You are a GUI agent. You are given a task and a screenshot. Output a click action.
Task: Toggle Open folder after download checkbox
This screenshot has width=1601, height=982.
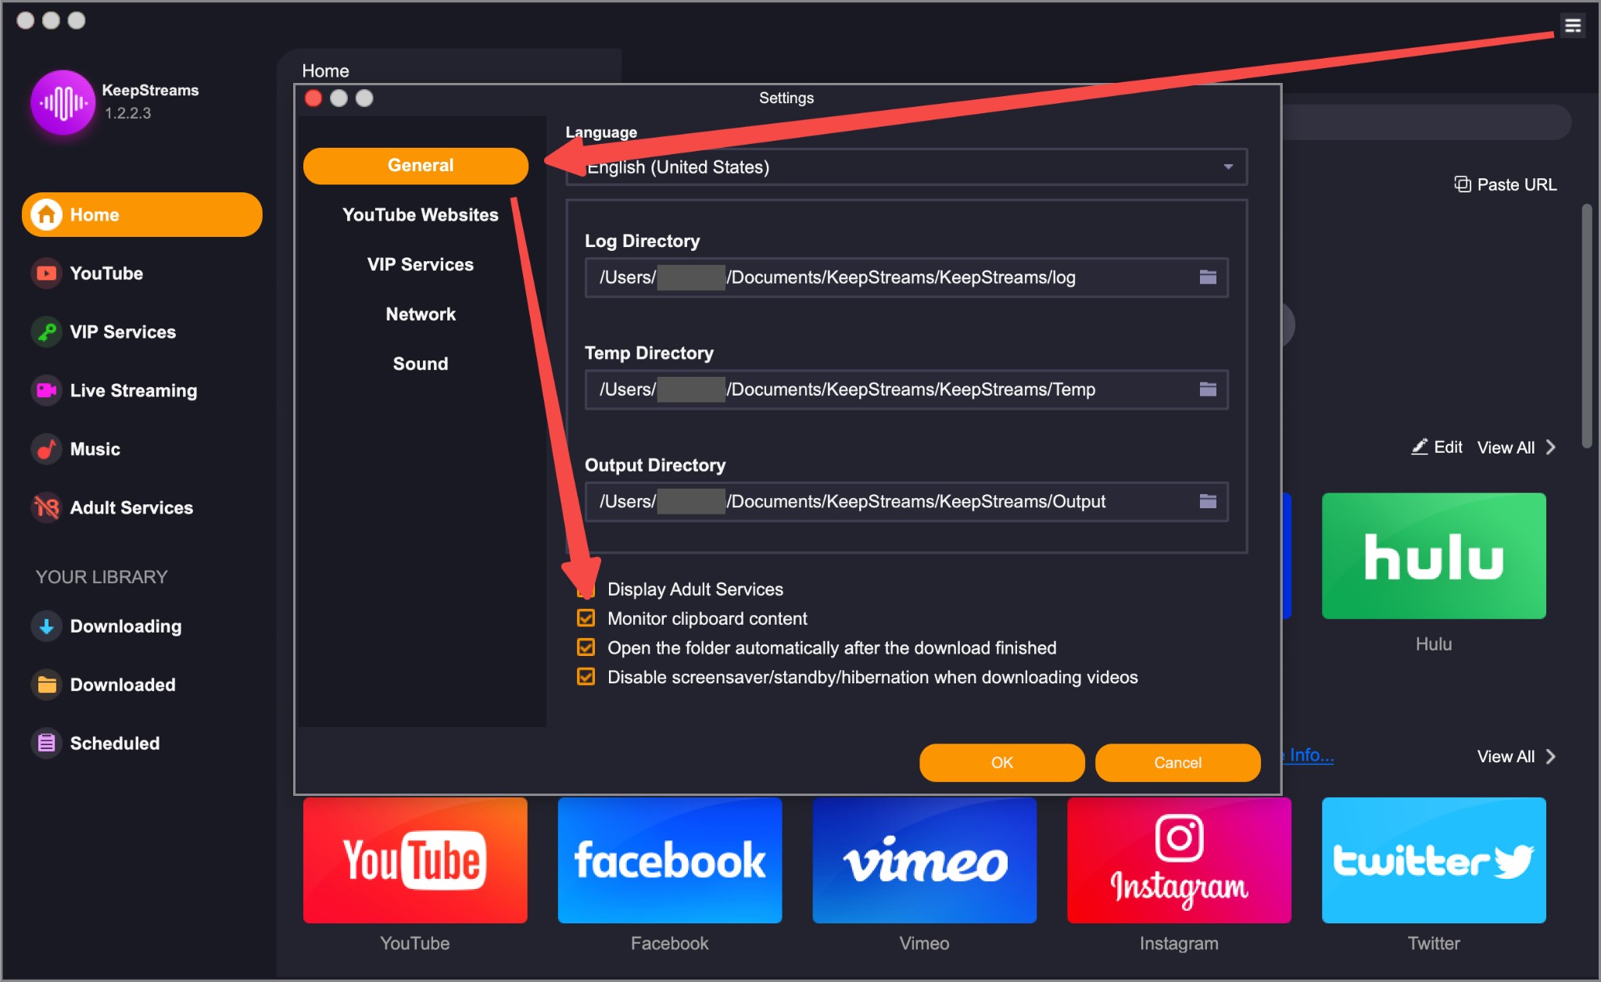click(586, 647)
